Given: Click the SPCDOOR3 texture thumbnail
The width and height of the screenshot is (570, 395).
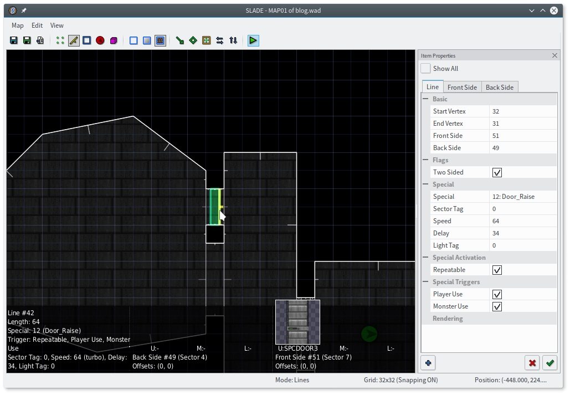Looking at the screenshot, I should 297,322.
